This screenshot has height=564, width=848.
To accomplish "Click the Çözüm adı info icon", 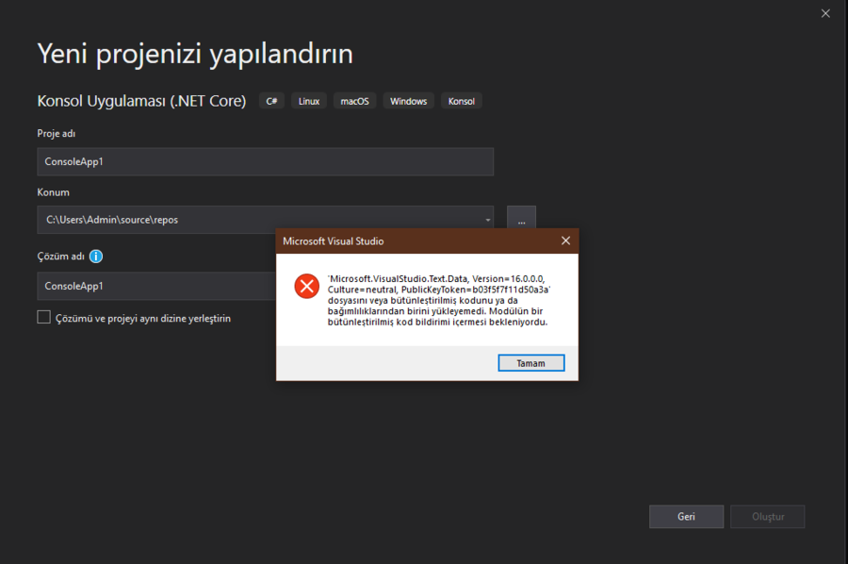I will coord(96,257).
